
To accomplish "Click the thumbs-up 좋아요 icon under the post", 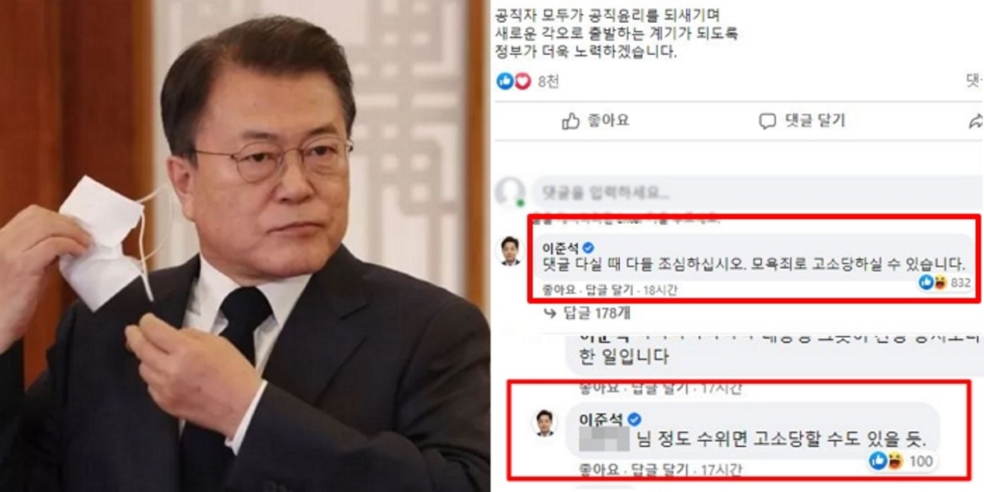I will (571, 121).
